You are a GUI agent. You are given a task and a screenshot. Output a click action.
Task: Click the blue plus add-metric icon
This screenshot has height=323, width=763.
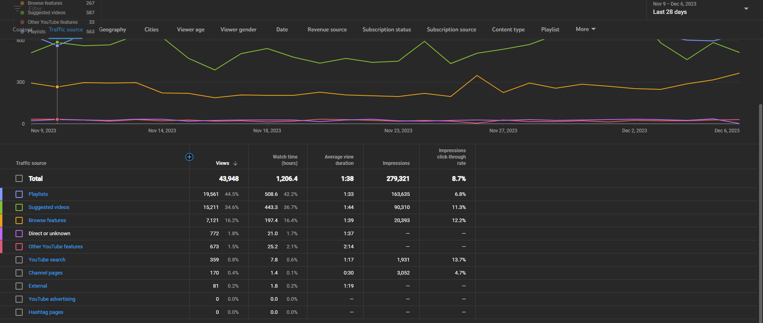[x=189, y=157]
